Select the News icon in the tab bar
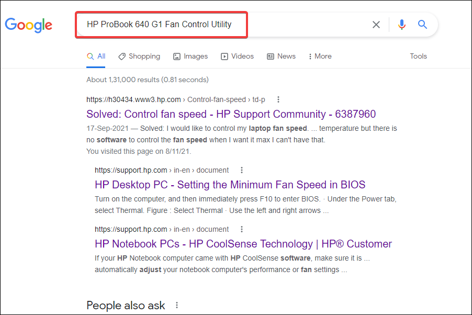The image size is (472, 315). click(x=271, y=56)
